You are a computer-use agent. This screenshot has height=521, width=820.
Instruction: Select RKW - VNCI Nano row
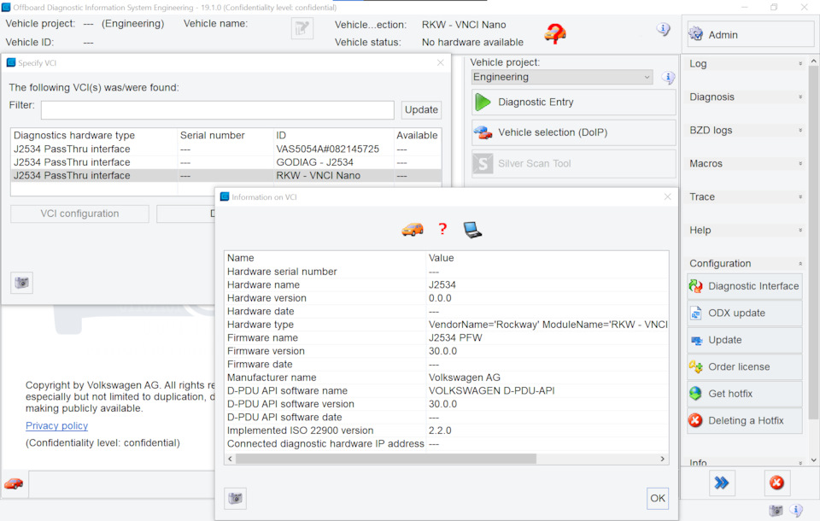click(225, 176)
